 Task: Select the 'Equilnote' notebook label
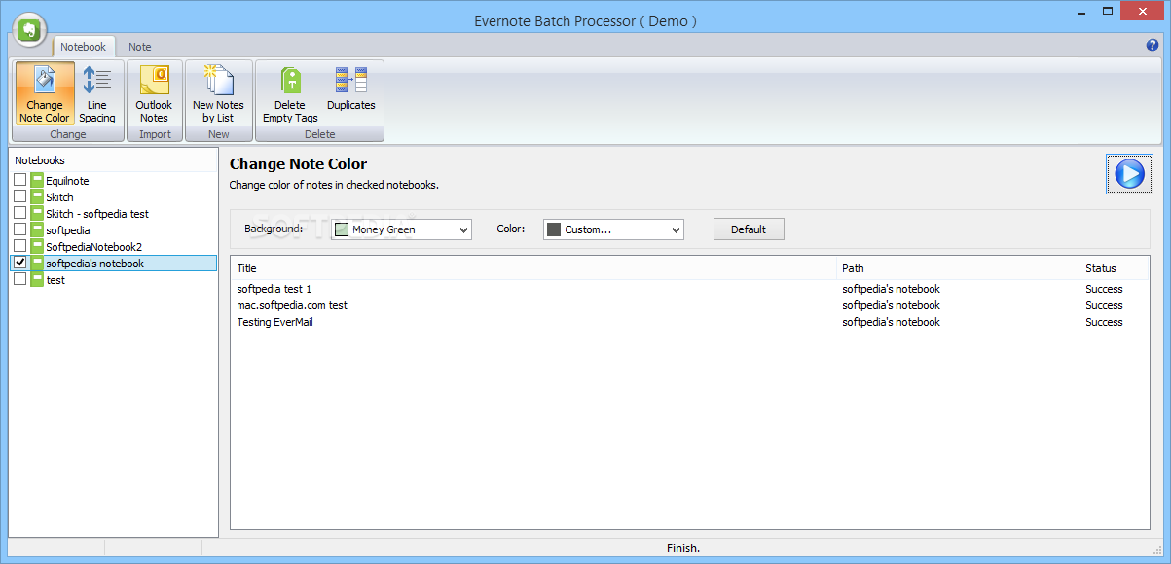pos(67,180)
